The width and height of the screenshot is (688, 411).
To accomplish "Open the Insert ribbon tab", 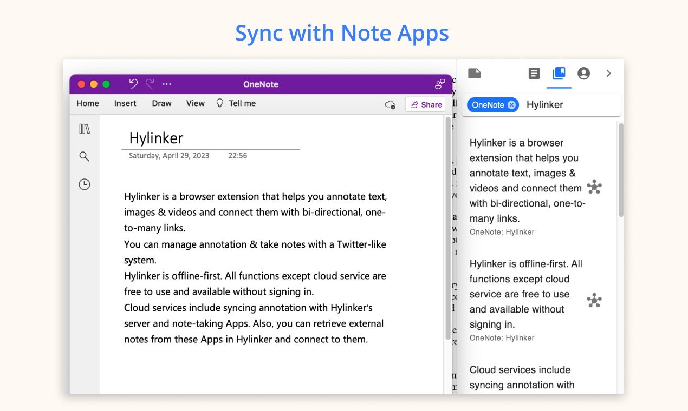I will [x=125, y=103].
